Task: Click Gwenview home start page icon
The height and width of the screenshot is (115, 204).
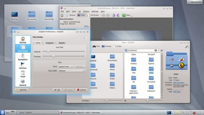Action: [62, 15]
